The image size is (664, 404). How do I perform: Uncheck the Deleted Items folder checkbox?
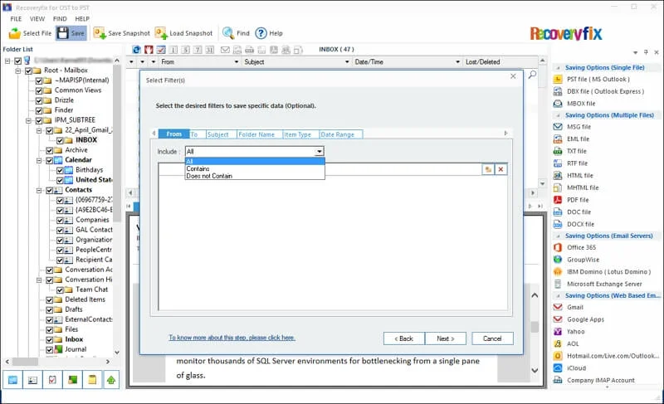pyautogui.click(x=49, y=299)
